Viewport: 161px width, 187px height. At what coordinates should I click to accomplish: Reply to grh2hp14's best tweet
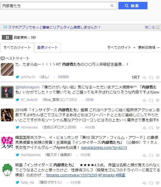coord(145,78)
